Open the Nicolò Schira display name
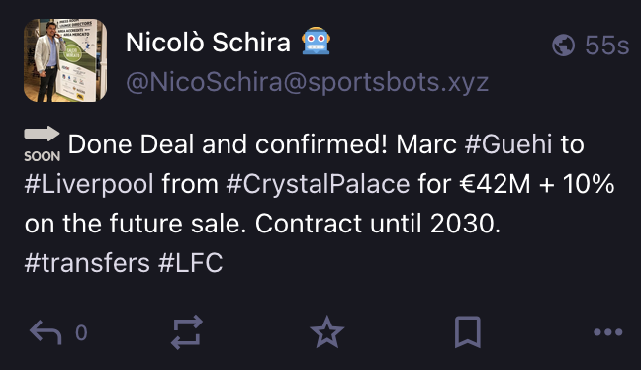Viewport: 641px width, 370px height. click(x=208, y=43)
